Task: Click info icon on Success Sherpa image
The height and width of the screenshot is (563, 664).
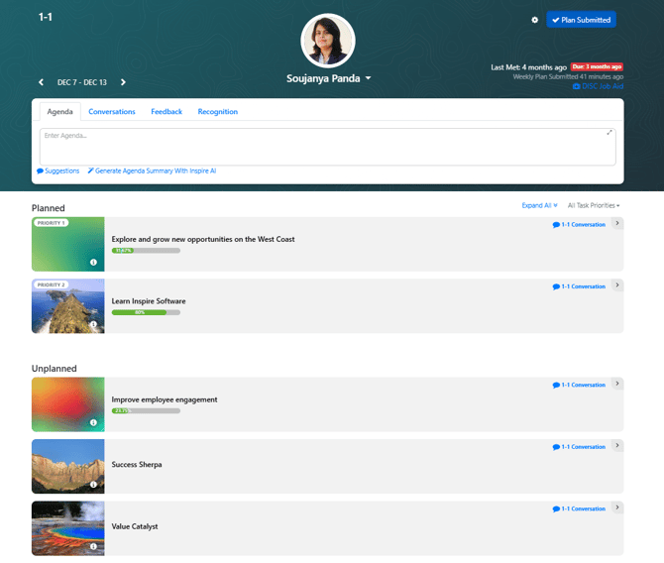Action: (x=93, y=485)
